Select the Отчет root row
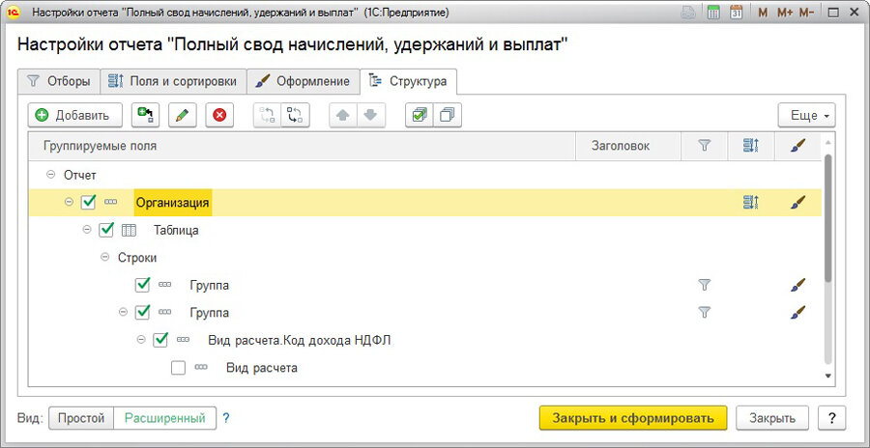The height and width of the screenshot is (448, 870). 425,175
